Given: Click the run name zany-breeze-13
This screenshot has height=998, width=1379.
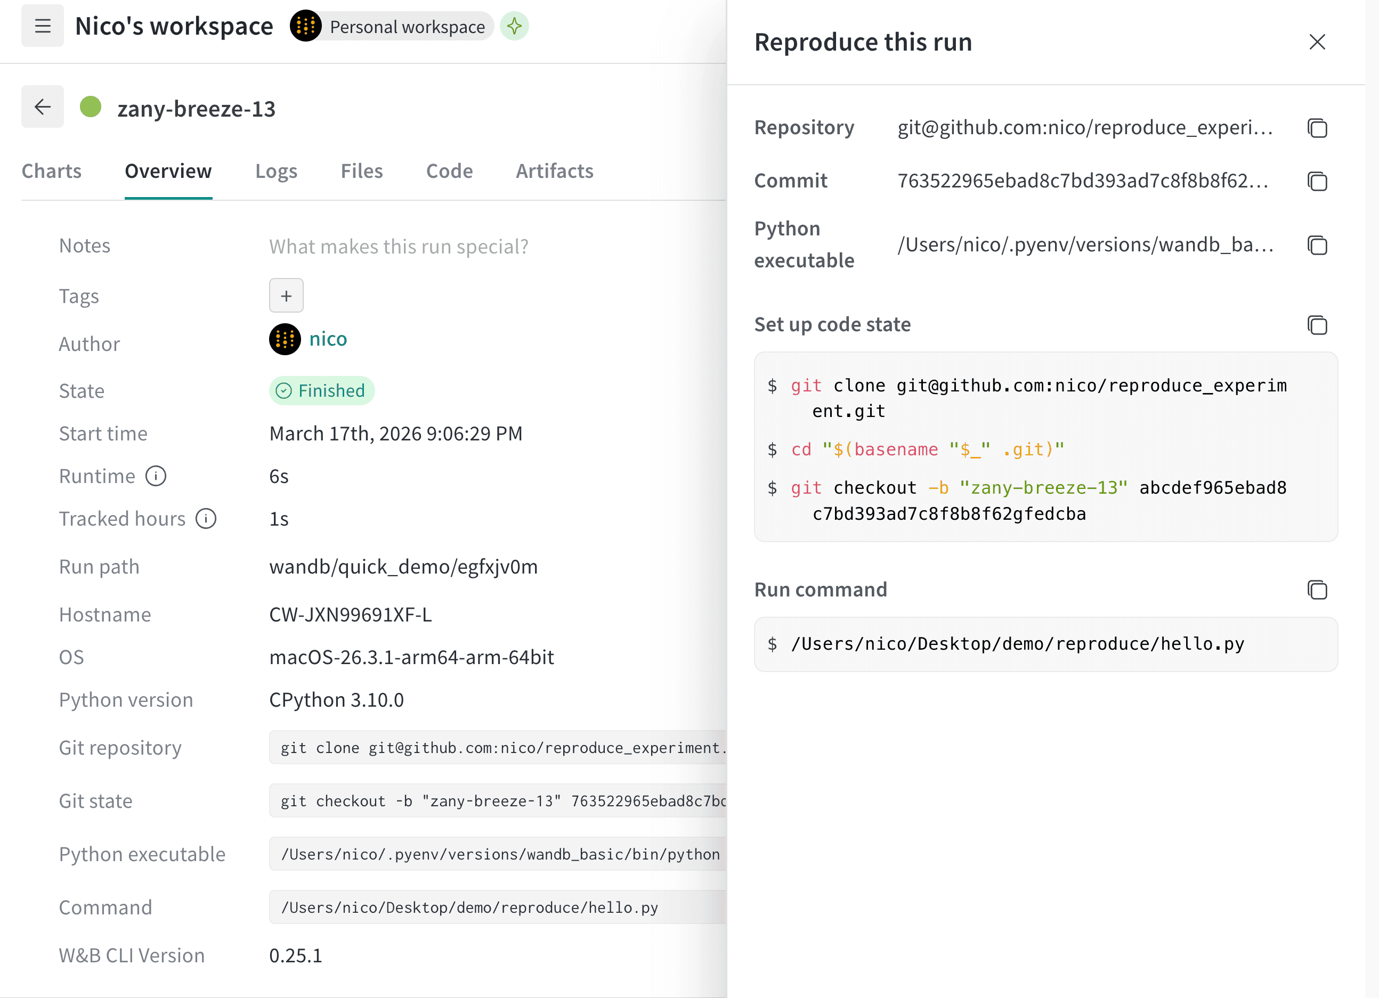Looking at the screenshot, I should click(197, 108).
